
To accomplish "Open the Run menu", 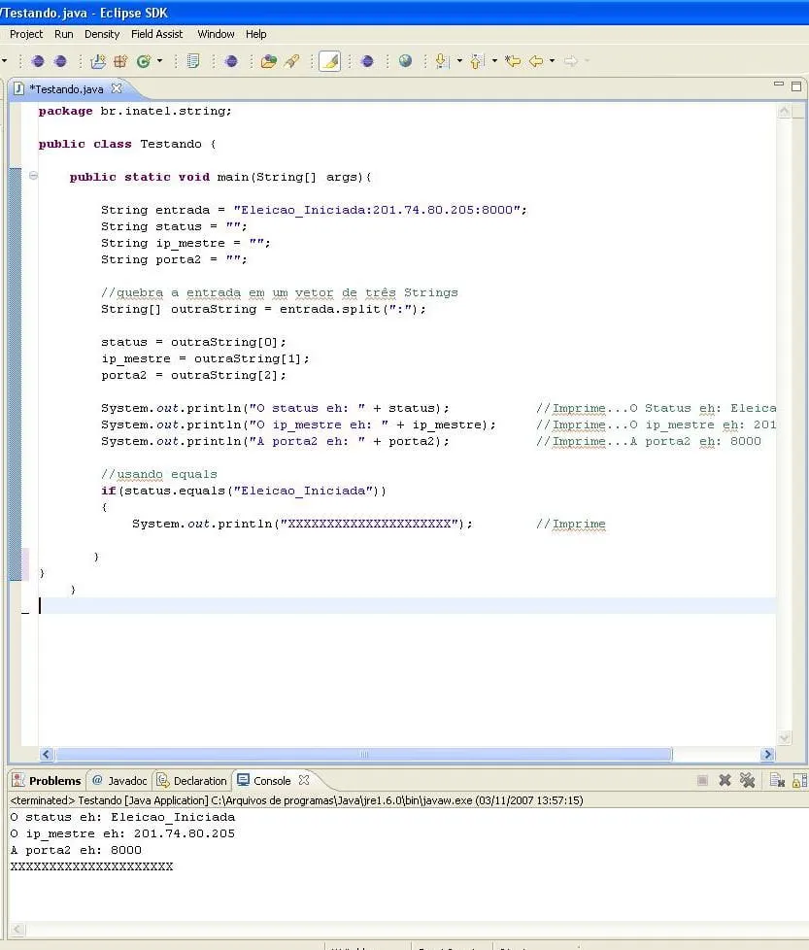I will point(63,34).
